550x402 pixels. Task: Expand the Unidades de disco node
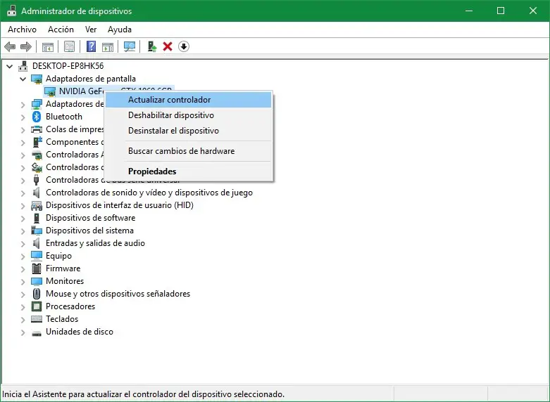tap(23, 332)
